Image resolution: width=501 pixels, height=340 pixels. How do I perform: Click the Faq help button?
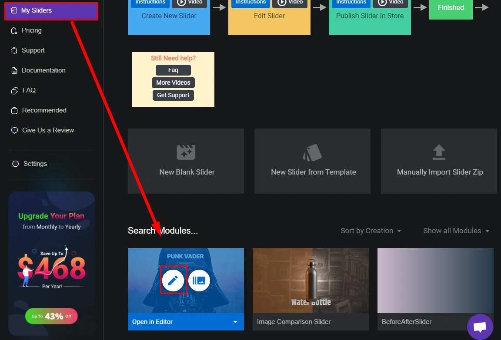point(173,70)
